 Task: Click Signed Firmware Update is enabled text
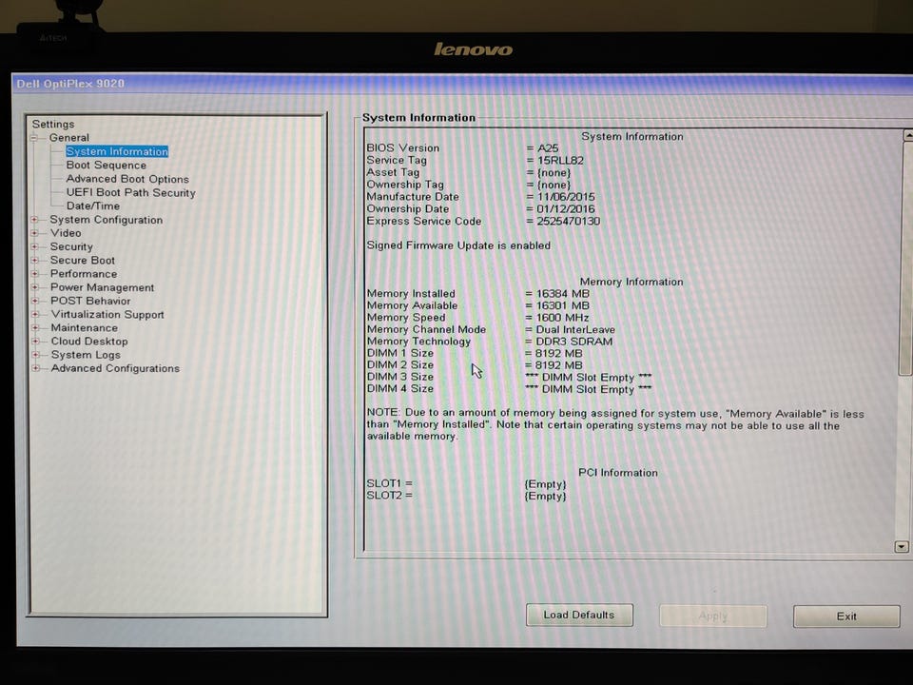[458, 245]
